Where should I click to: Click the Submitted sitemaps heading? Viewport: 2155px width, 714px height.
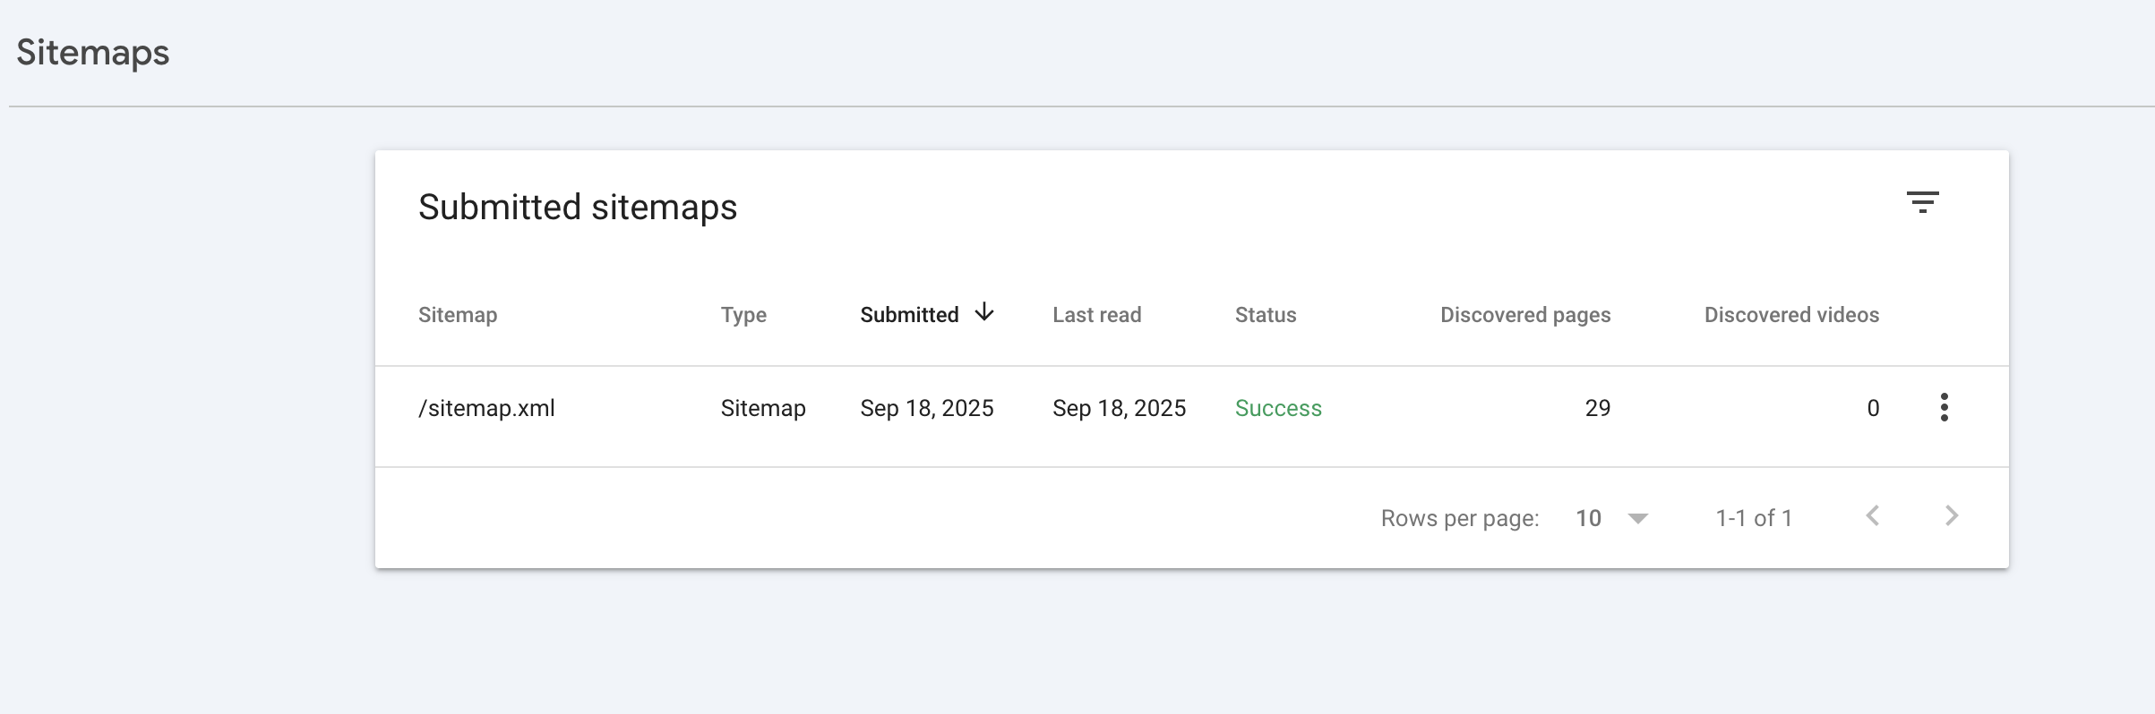click(578, 208)
